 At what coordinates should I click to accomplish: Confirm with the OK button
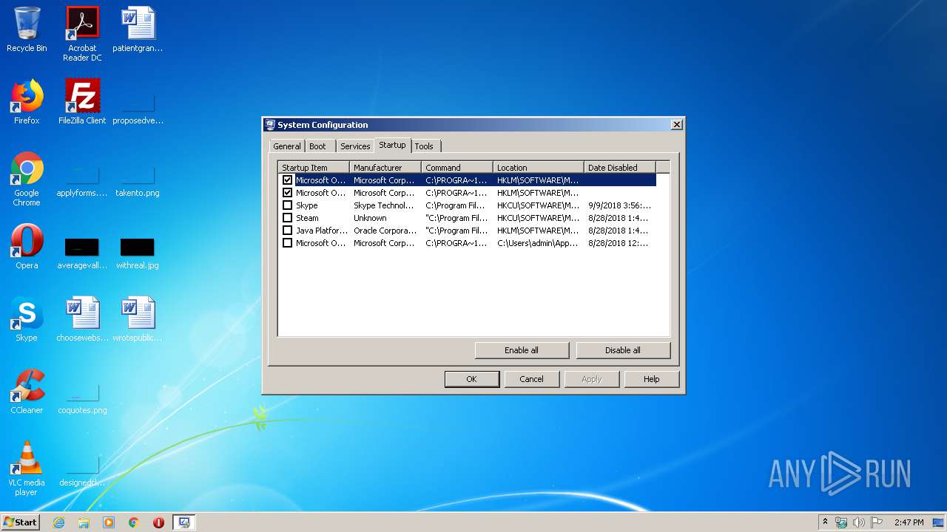pos(471,379)
